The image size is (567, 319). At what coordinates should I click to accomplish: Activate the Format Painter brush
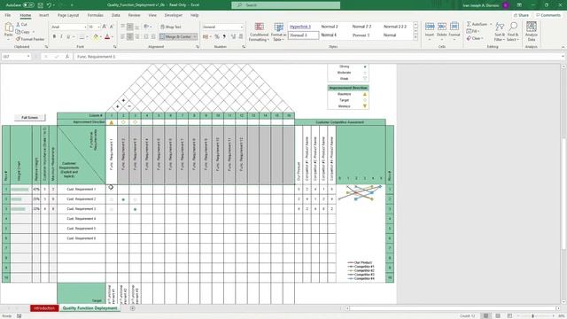[x=18, y=39]
